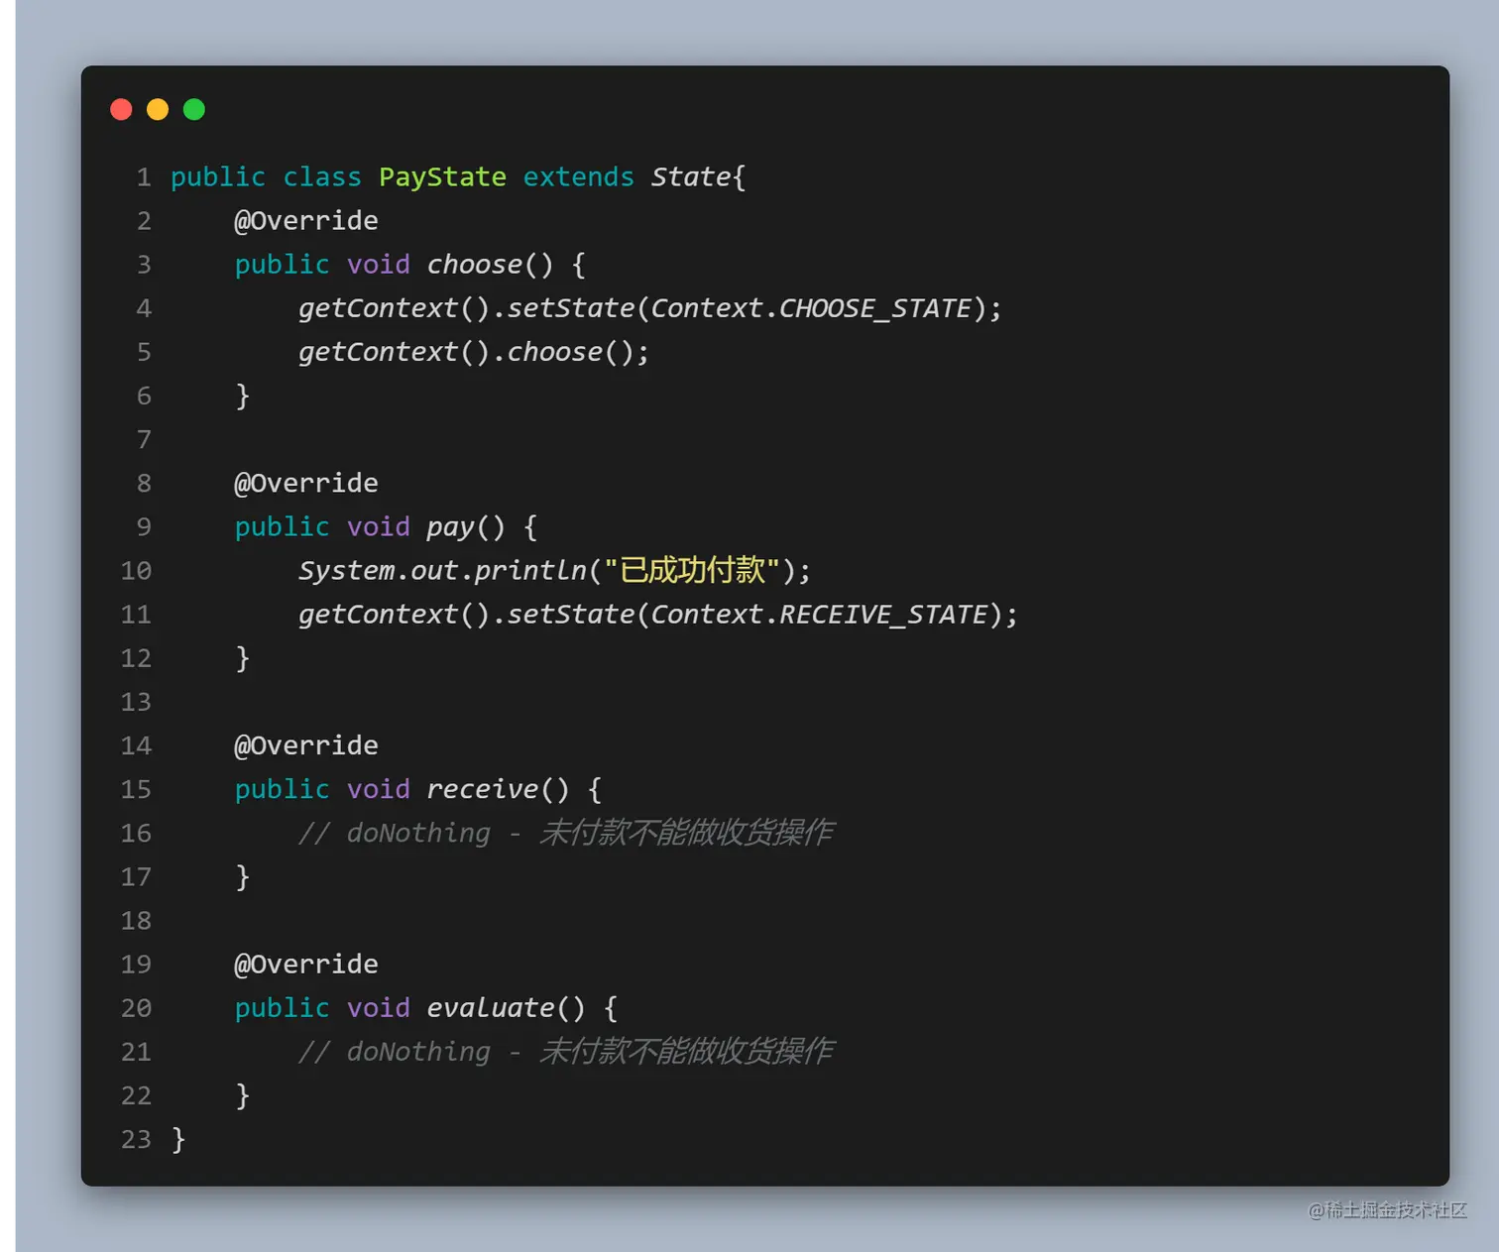Click the doNothing comment on line 21

[x=566, y=1052]
